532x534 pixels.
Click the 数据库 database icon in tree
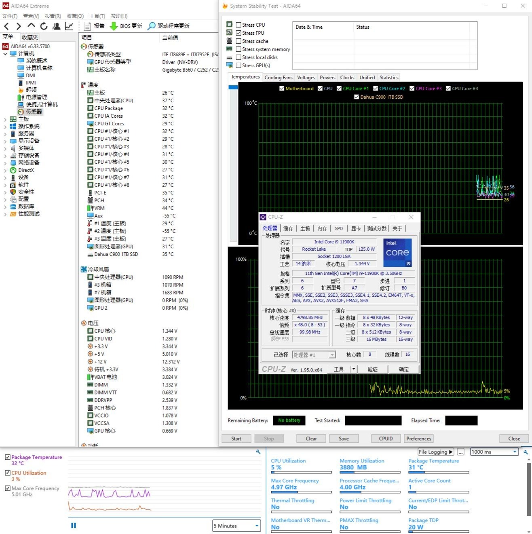pos(13,207)
